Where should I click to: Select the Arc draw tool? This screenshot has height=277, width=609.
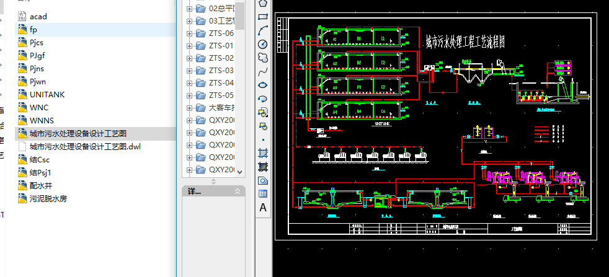263,30
